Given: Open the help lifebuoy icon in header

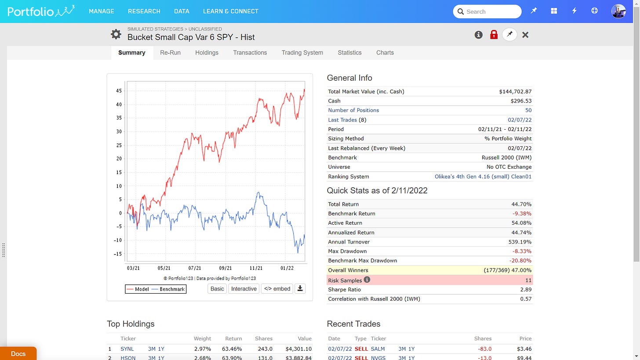Looking at the screenshot, I should [594, 11].
